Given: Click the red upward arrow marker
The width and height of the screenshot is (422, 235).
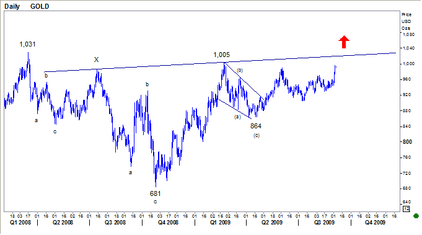Looking at the screenshot, I should pyautogui.click(x=344, y=42).
